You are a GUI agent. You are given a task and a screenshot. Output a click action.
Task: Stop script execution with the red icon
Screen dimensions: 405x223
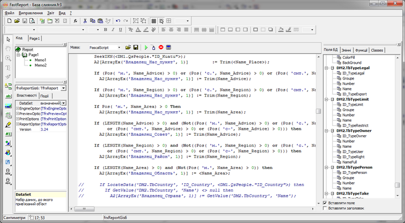(x=161, y=47)
